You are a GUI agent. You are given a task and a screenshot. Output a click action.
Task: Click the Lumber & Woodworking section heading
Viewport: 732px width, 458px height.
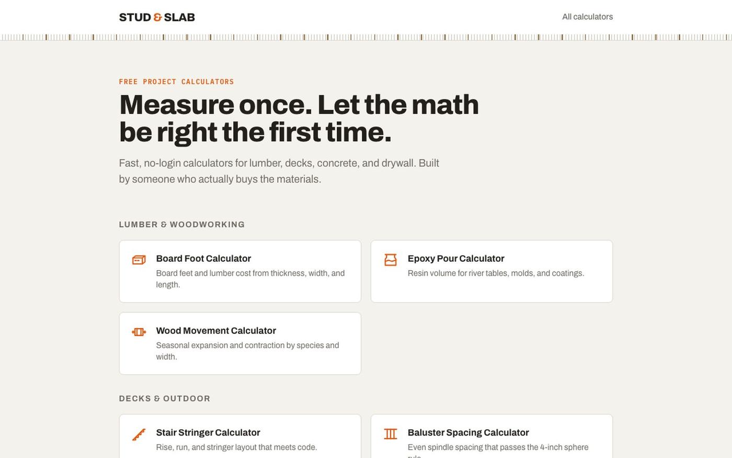point(182,225)
